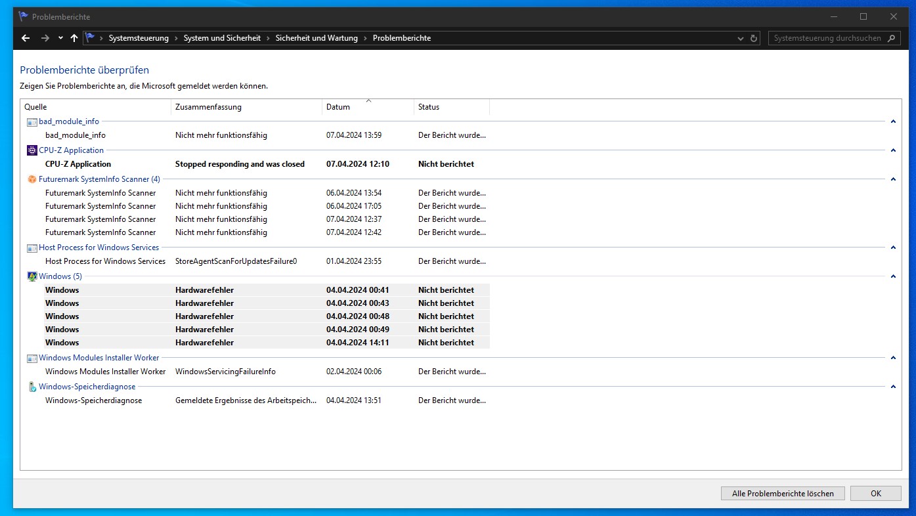
Task: Sort by Zusammenfassung column header
Action: [246, 107]
